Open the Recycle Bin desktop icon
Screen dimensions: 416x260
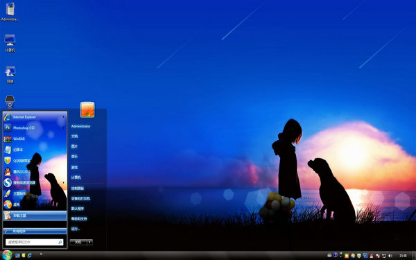tap(10, 102)
